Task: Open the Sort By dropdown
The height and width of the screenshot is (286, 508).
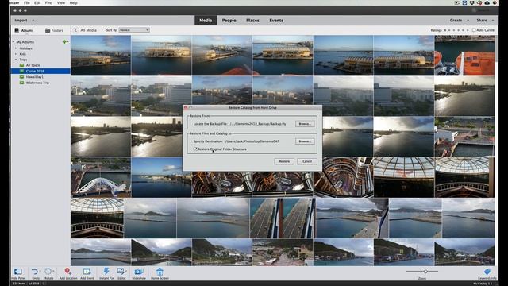Action: [x=134, y=30]
